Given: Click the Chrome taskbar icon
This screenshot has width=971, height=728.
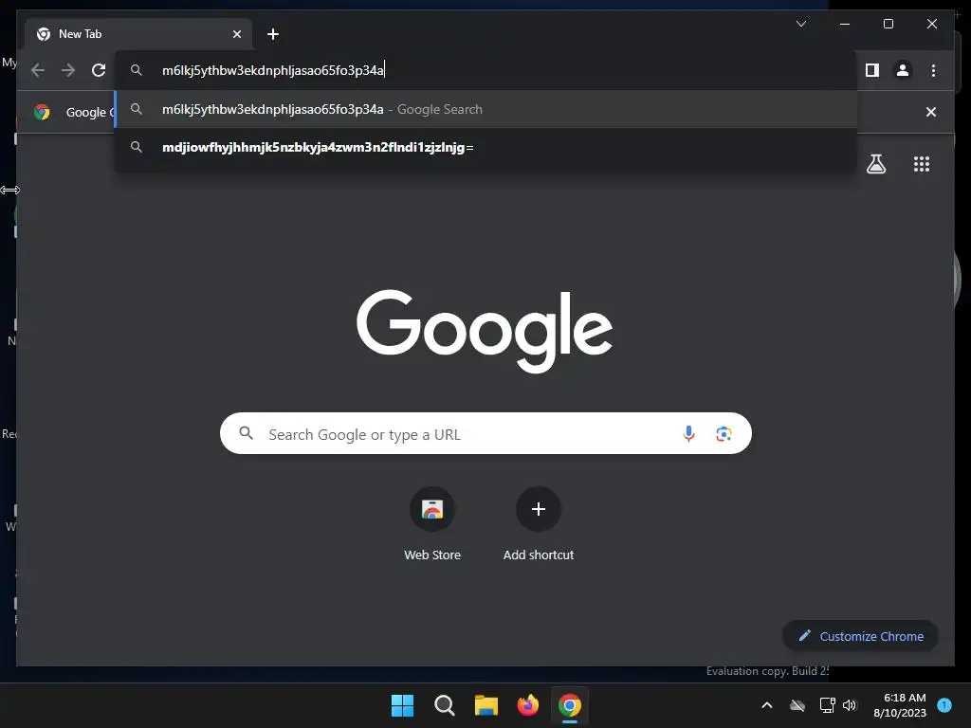Looking at the screenshot, I should [x=570, y=705].
